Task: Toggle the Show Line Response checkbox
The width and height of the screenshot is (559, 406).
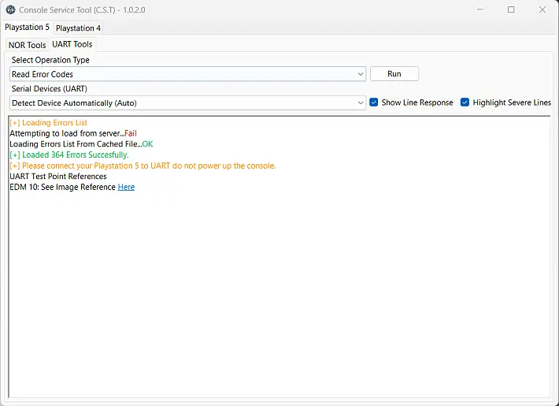Action: coord(374,102)
